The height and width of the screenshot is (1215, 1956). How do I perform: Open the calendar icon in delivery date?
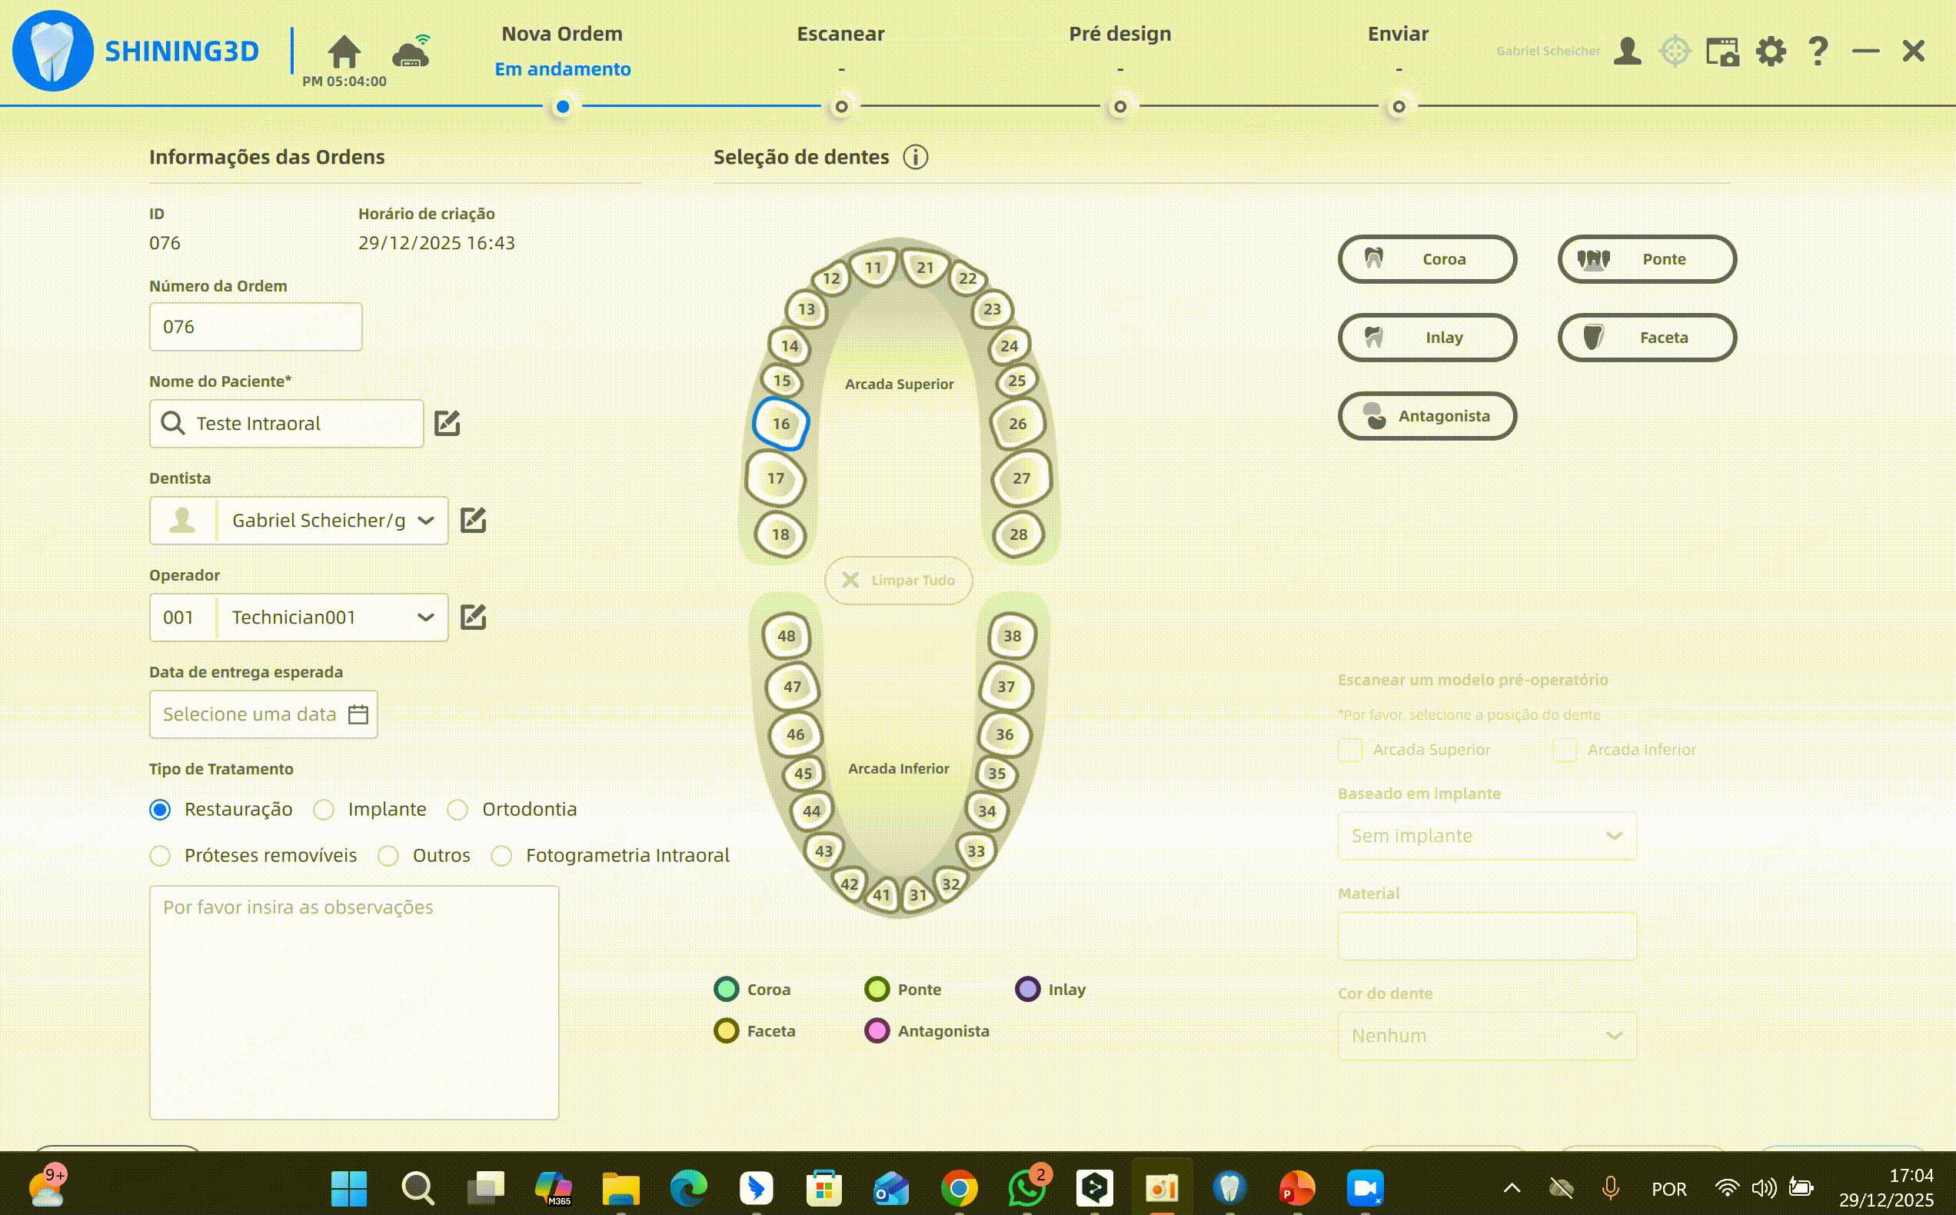coord(358,714)
